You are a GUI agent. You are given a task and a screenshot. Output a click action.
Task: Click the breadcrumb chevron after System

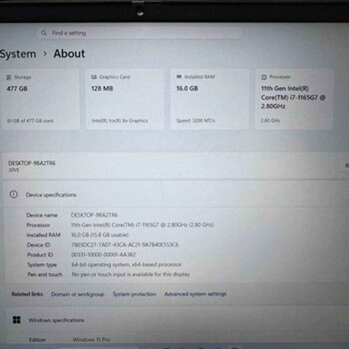click(x=45, y=54)
